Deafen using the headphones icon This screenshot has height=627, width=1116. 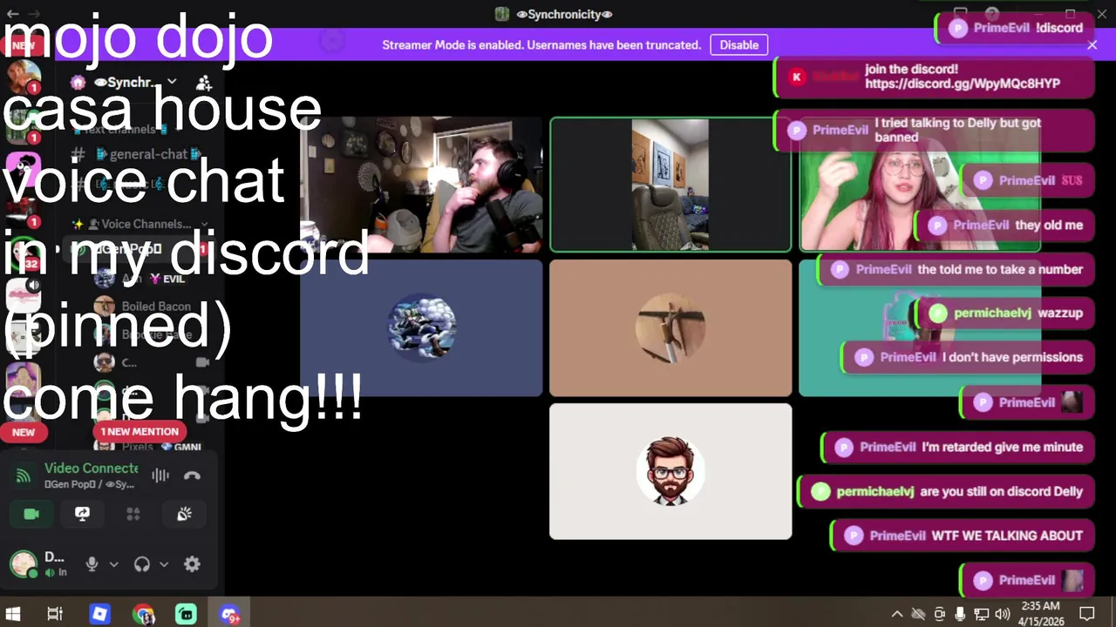tap(142, 564)
